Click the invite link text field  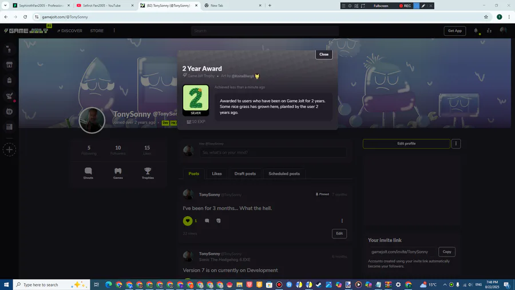click(403, 252)
